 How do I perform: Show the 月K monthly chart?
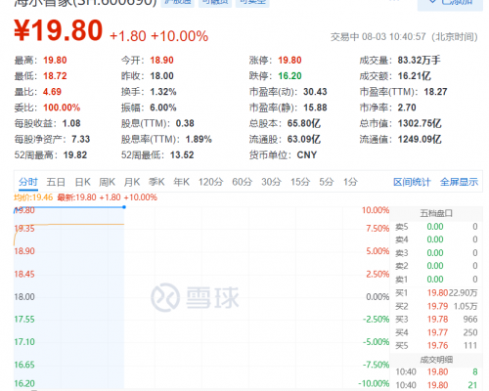click(x=132, y=182)
